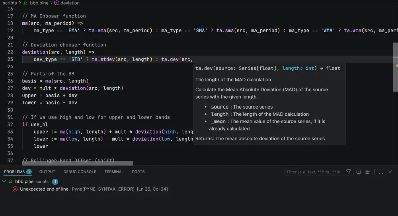Switch to the Debug Console tab
This screenshot has width=398, height=216.
pyautogui.click(x=80, y=172)
